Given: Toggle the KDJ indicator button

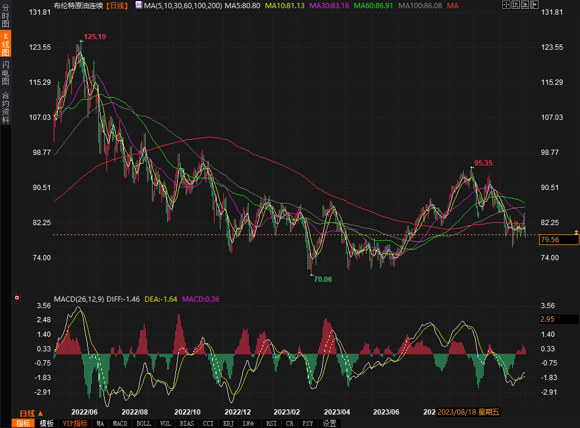Looking at the screenshot, I should (229, 423).
